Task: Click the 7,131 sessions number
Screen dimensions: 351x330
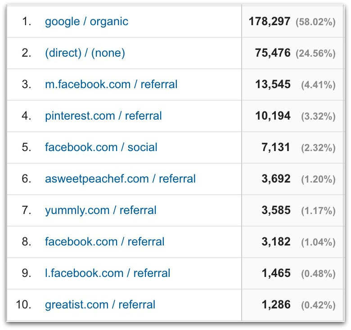Action: pyautogui.click(x=275, y=147)
